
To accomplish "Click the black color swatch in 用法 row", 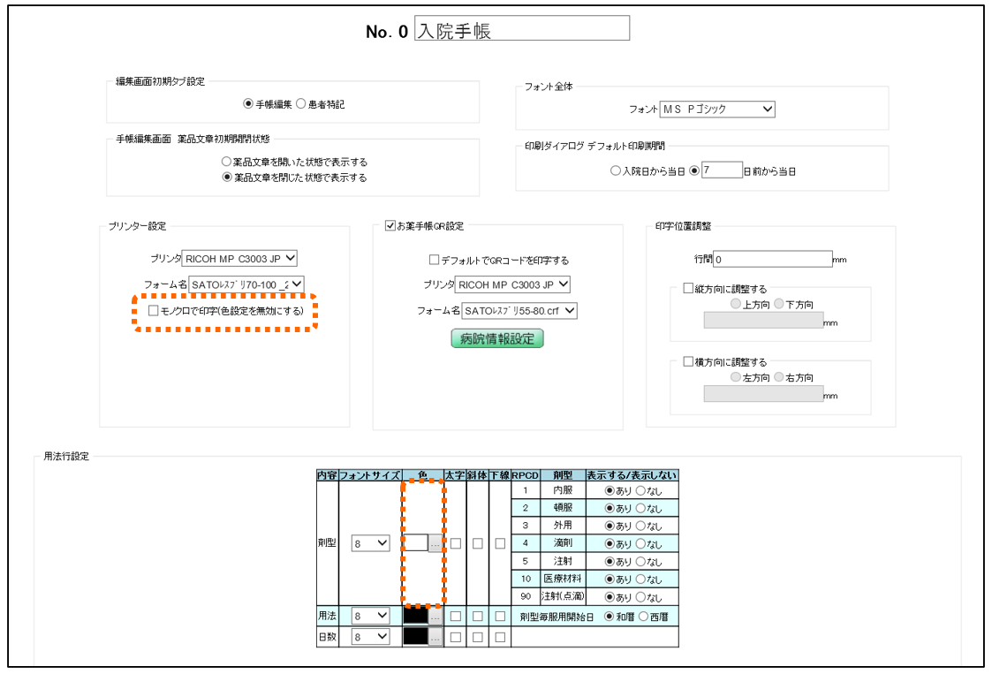I will click(x=415, y=615).
